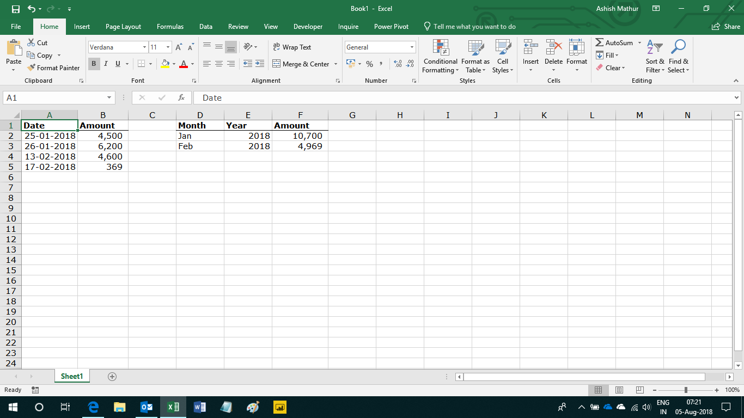Click the Find & Select button
744x418 pixels.
tap(679, 57)
